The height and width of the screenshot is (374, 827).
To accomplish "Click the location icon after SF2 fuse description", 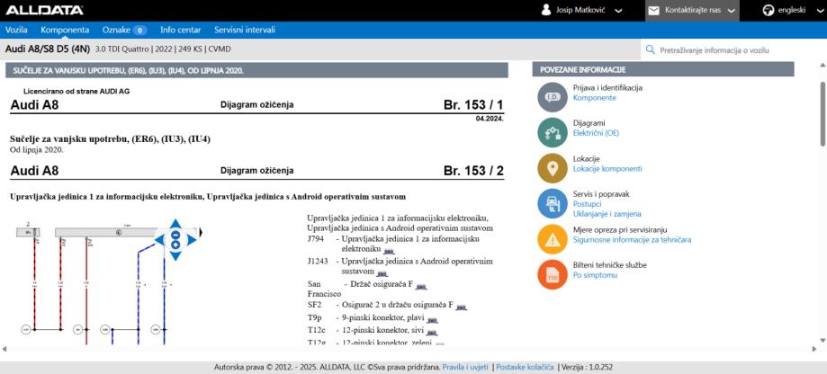I will click(x=461, y=307).
